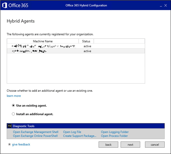171x154 pixels.
Task: Open Process Folder link
Action: [x=114, y=136]
